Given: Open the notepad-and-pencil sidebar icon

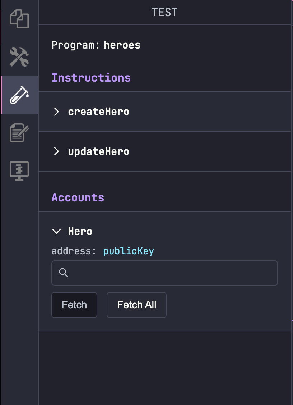Looking at the screenshot, I should click(19, 133).
